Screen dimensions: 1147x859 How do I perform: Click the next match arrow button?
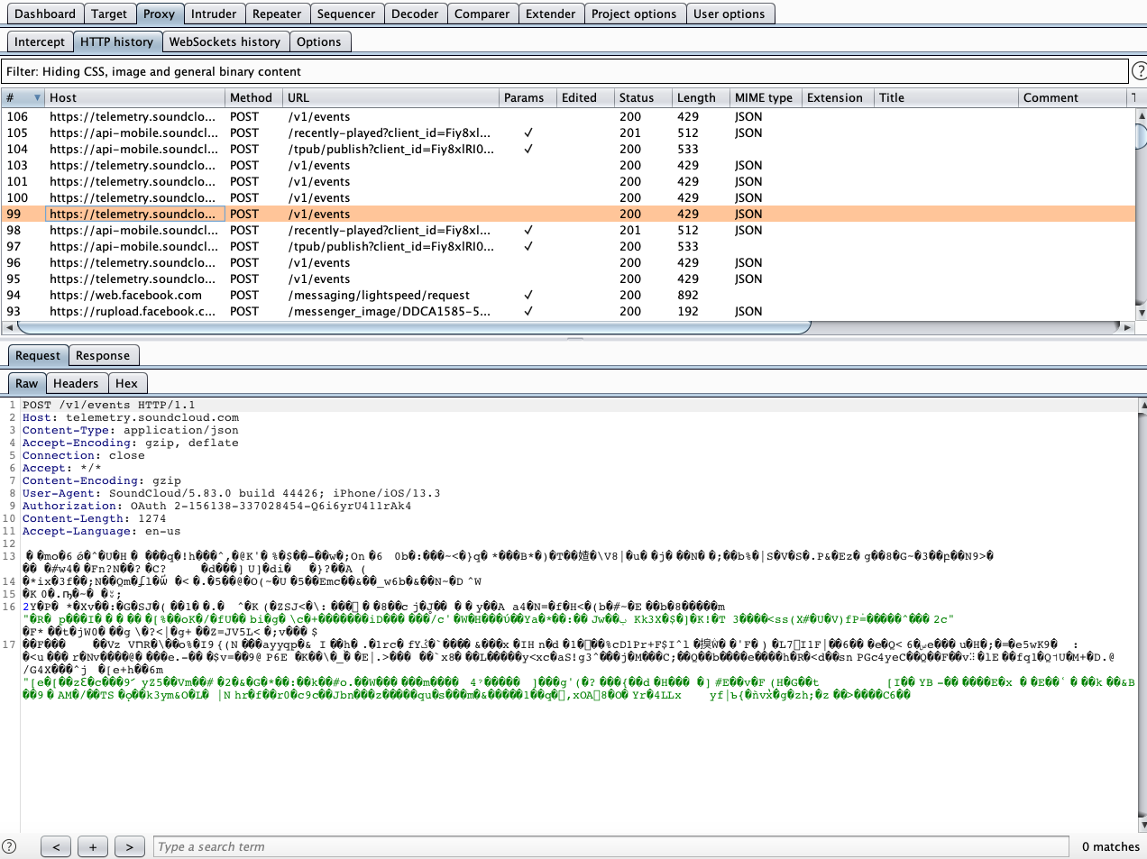pyautogui.click(x=129, y=846)
